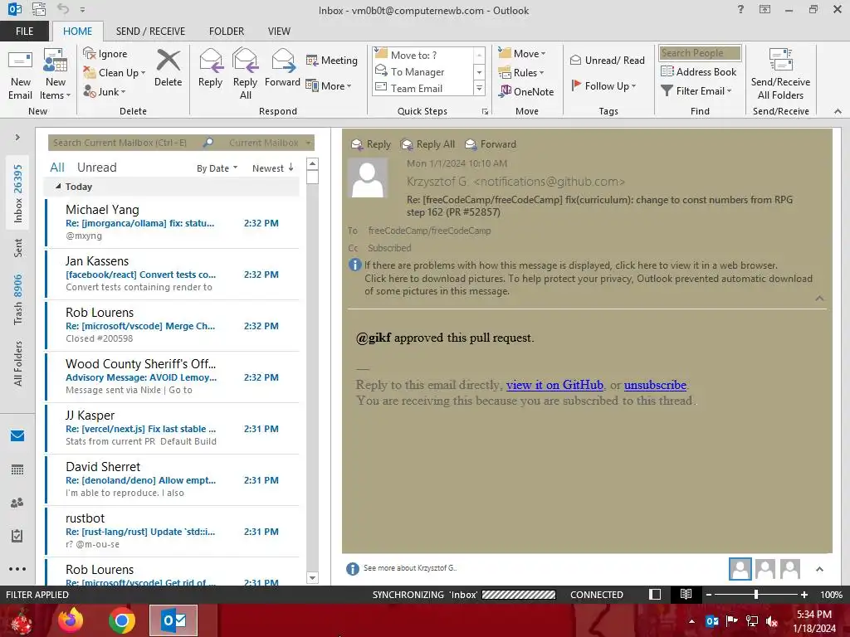The image size is (850, 637).
Task: Select the To Manager quick step
Action: coord(423,71)
